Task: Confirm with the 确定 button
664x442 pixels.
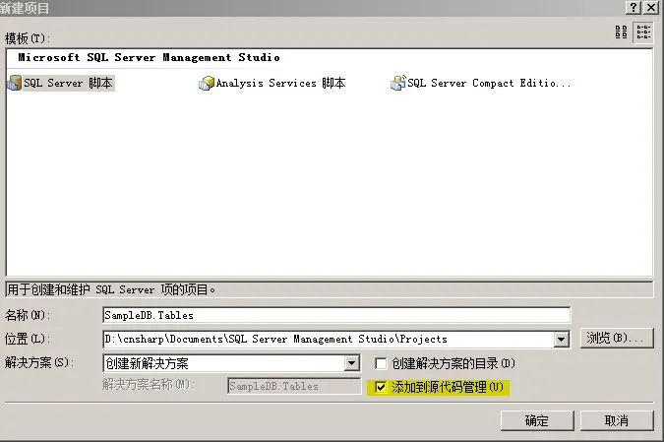Action: click(537, 420)
